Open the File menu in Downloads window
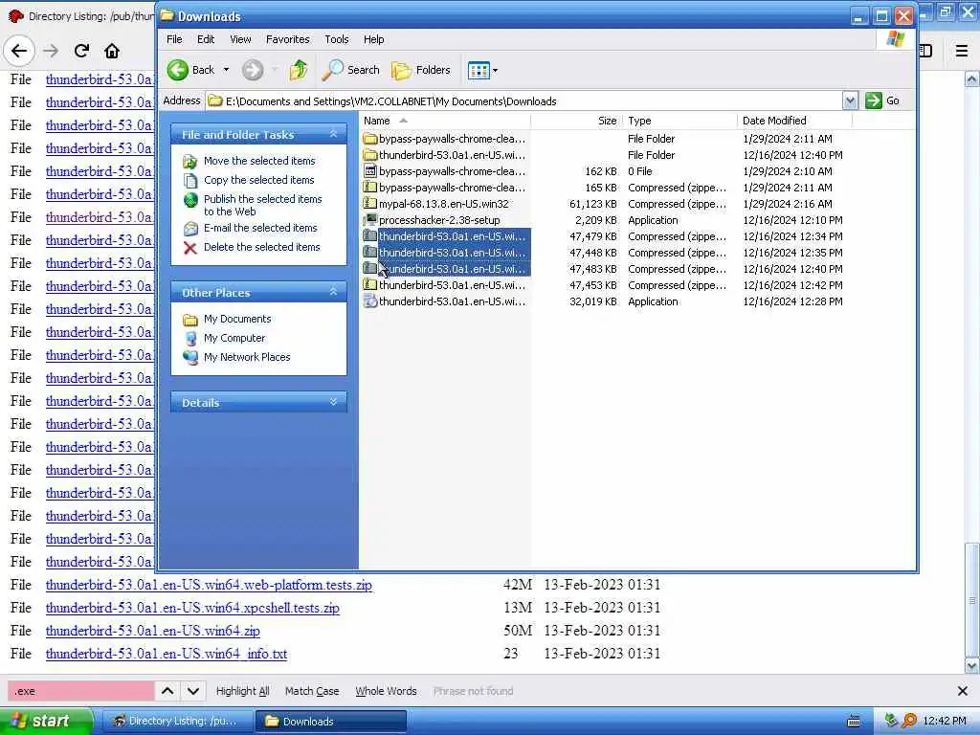980x735 pixels. point(174,39)
